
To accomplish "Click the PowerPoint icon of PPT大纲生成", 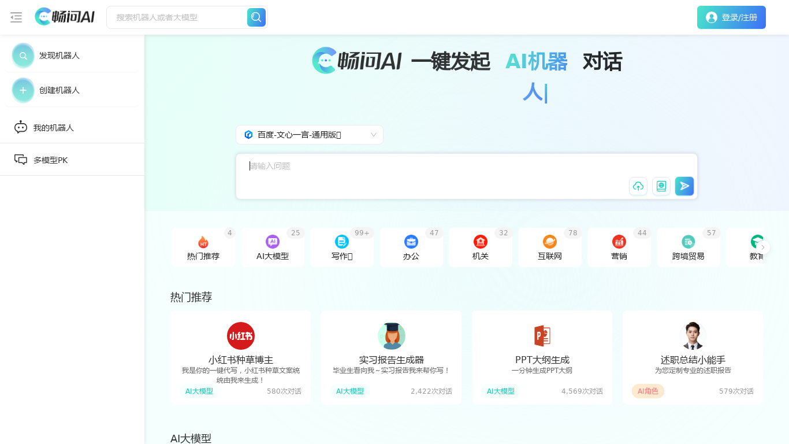I will pos(542,336).
